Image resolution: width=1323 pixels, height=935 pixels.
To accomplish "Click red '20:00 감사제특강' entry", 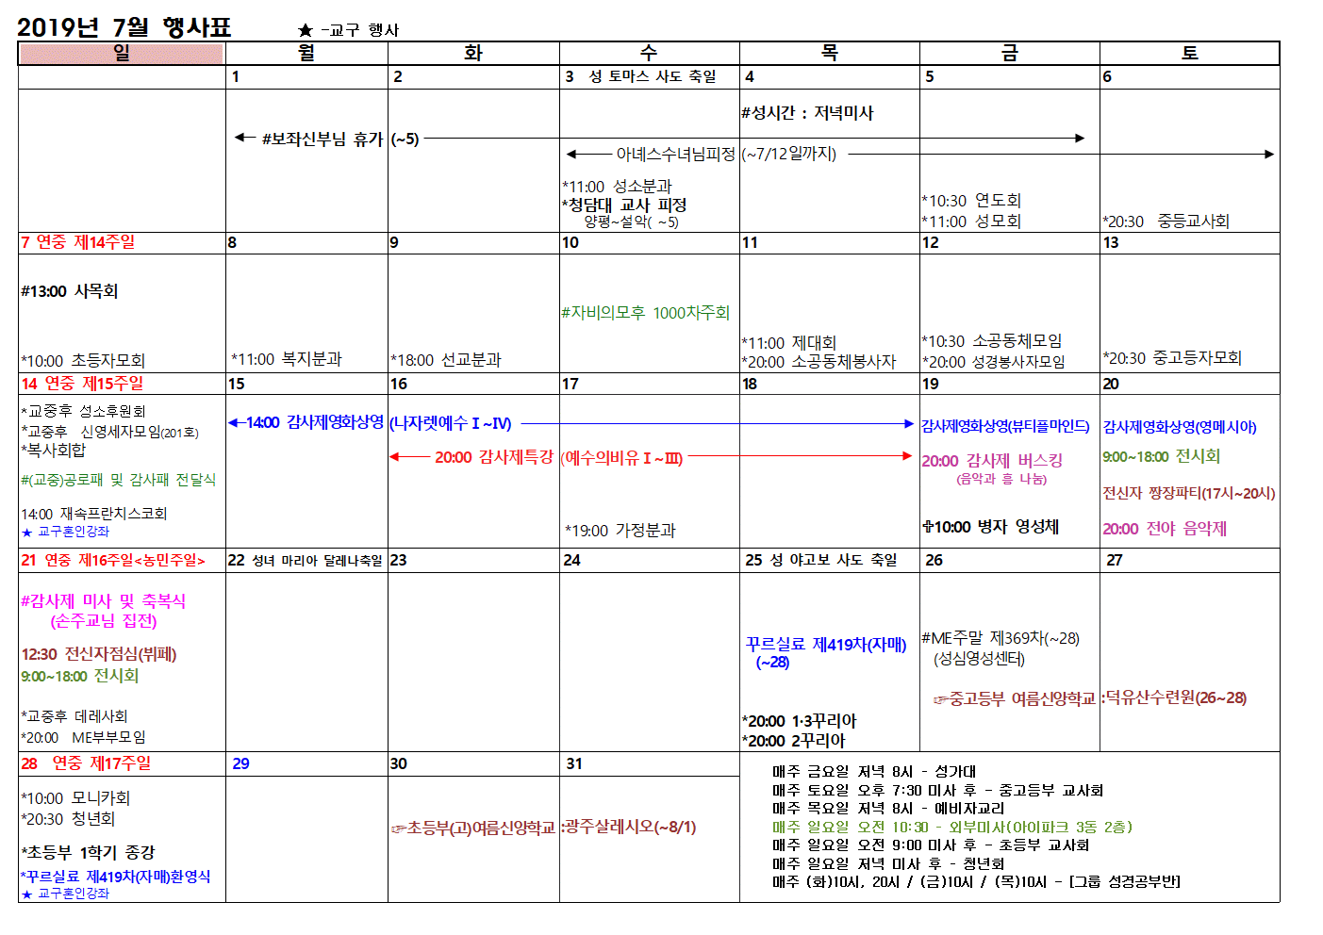I will coord(493,457).
